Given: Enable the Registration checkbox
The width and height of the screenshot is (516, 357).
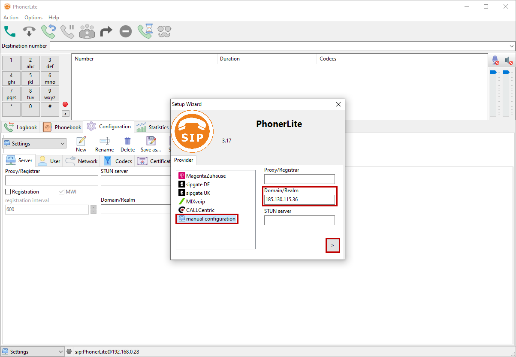Looking at the screenshot, I should pyautogui.click(x=8, y=192).
